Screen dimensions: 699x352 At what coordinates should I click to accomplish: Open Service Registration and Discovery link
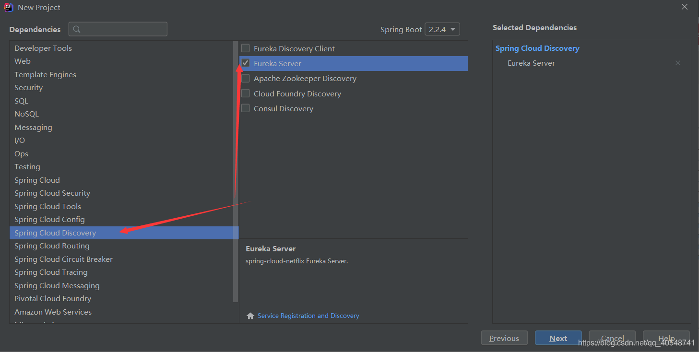tap(308, 316)
